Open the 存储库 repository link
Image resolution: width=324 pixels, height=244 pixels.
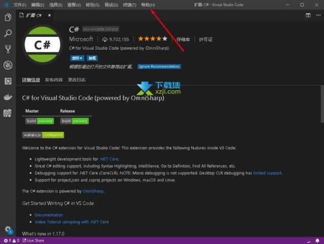[183, 40]
